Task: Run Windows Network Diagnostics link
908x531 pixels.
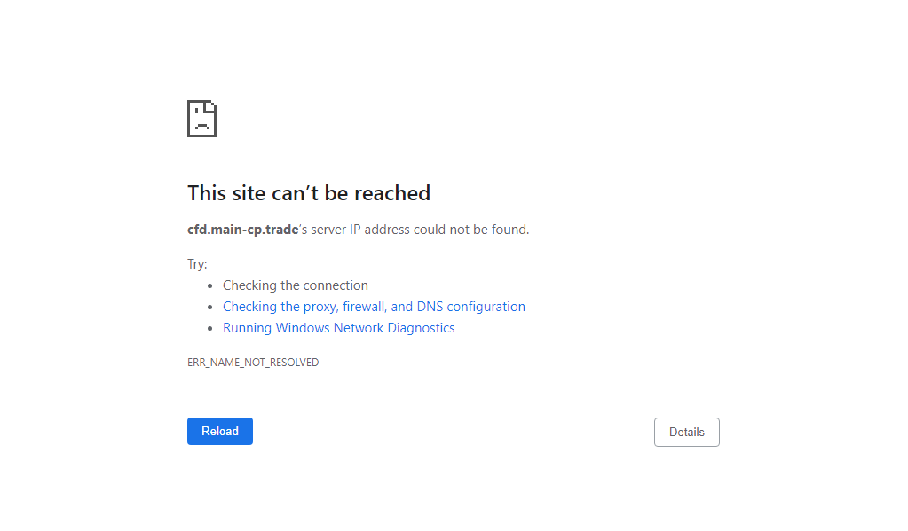Action: 339,328
